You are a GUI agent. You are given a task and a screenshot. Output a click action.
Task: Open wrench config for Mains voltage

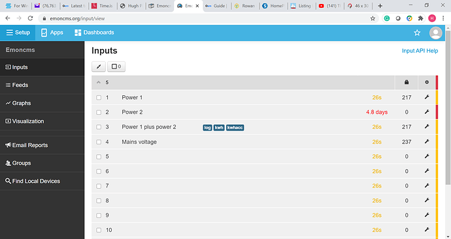click(x=427, y=141)
